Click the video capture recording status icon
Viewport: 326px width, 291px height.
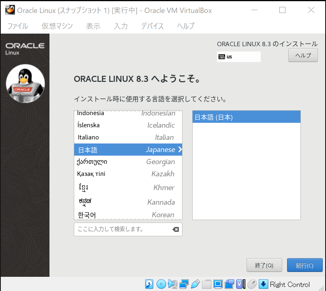(229, 284)
